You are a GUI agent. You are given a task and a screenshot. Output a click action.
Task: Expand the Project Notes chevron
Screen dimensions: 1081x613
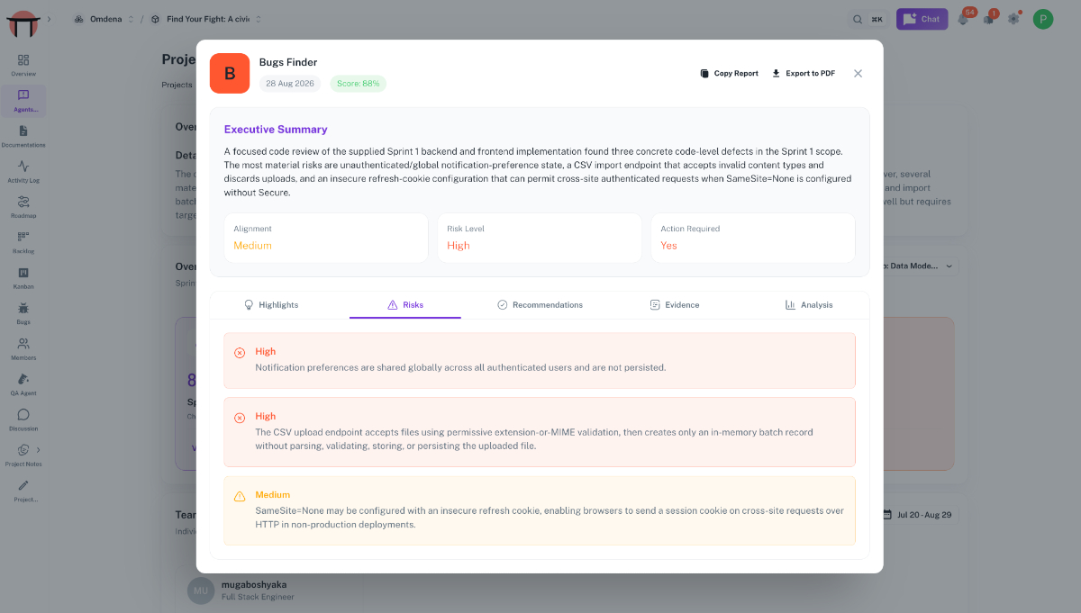[38, 449]
